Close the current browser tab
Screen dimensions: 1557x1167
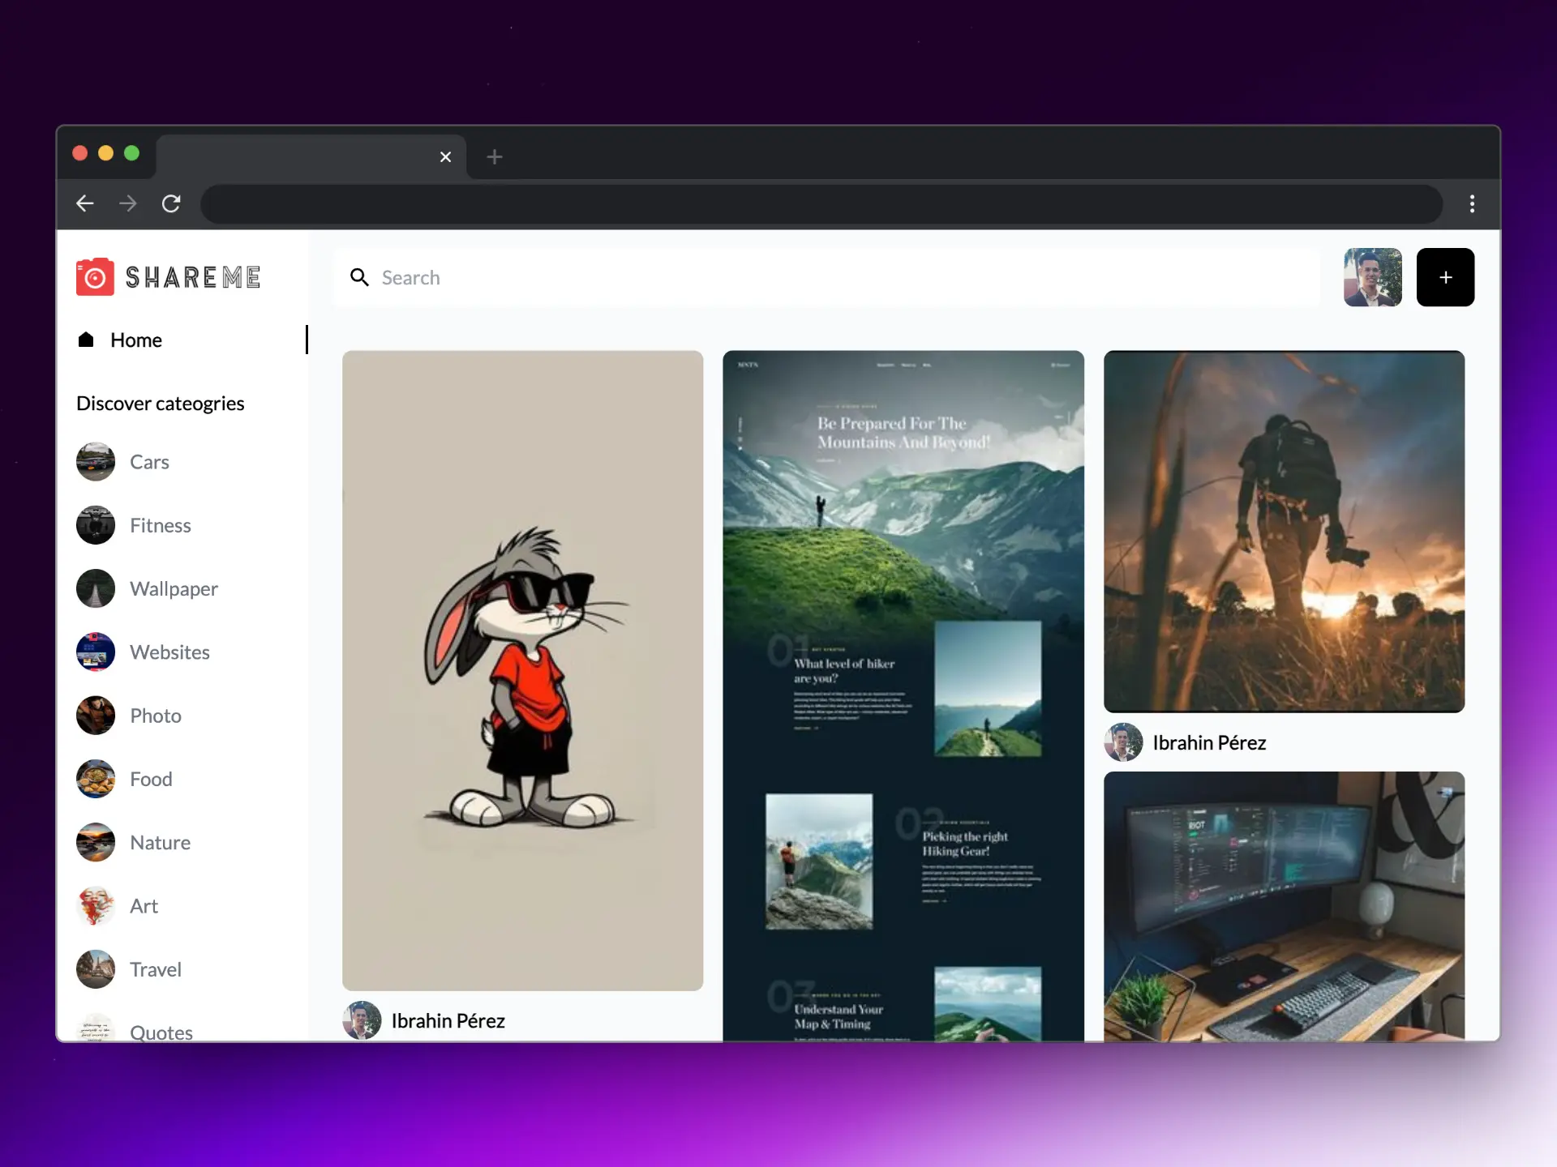click(445, 156)
